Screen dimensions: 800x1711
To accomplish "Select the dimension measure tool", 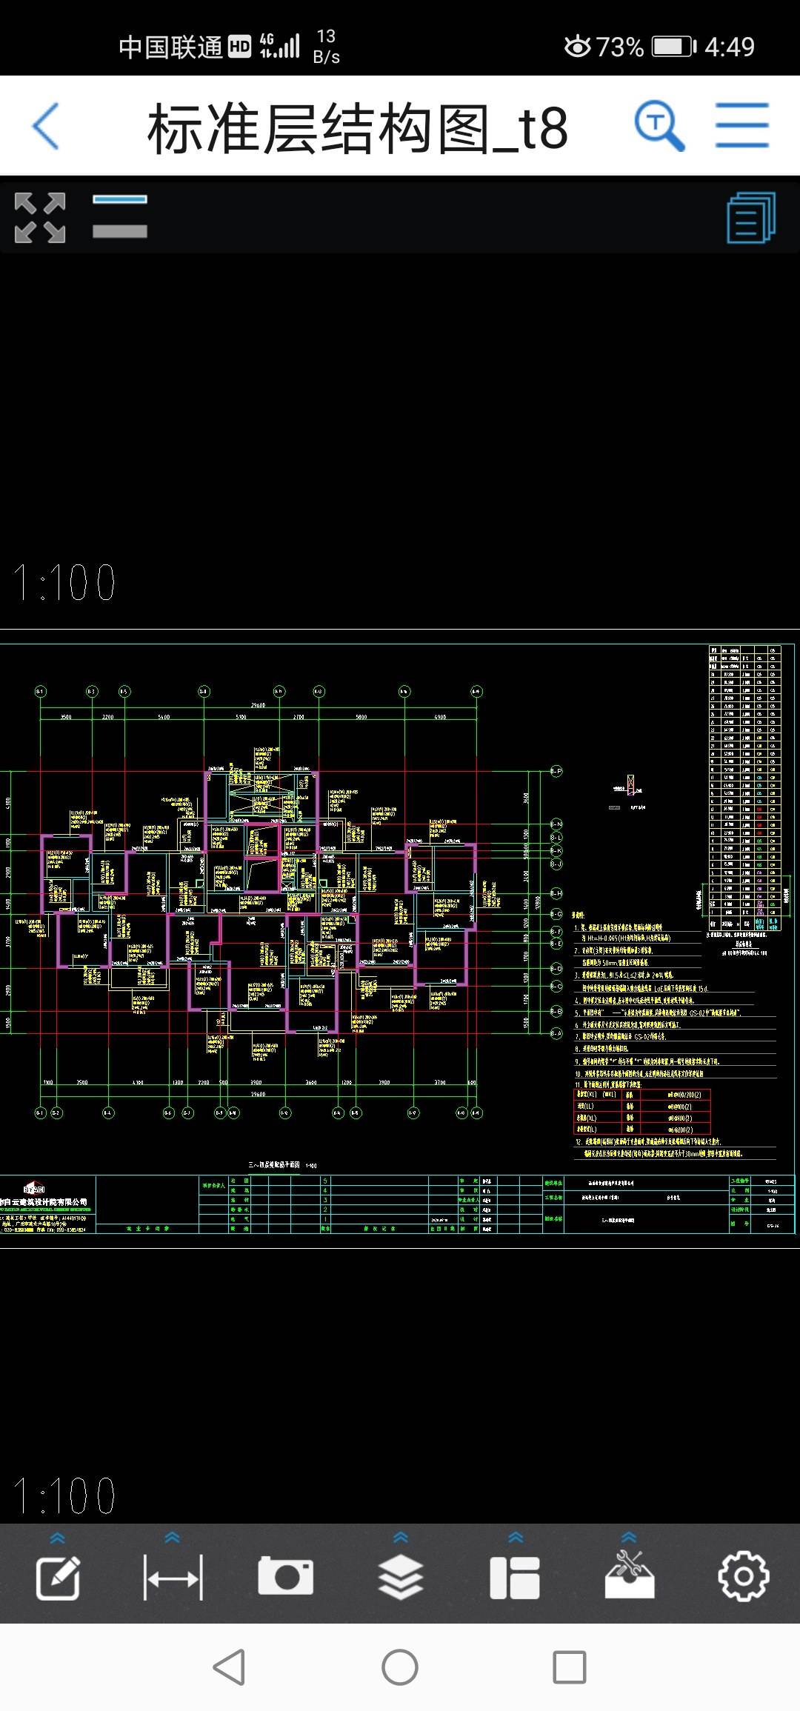I will pos(173,1578).
